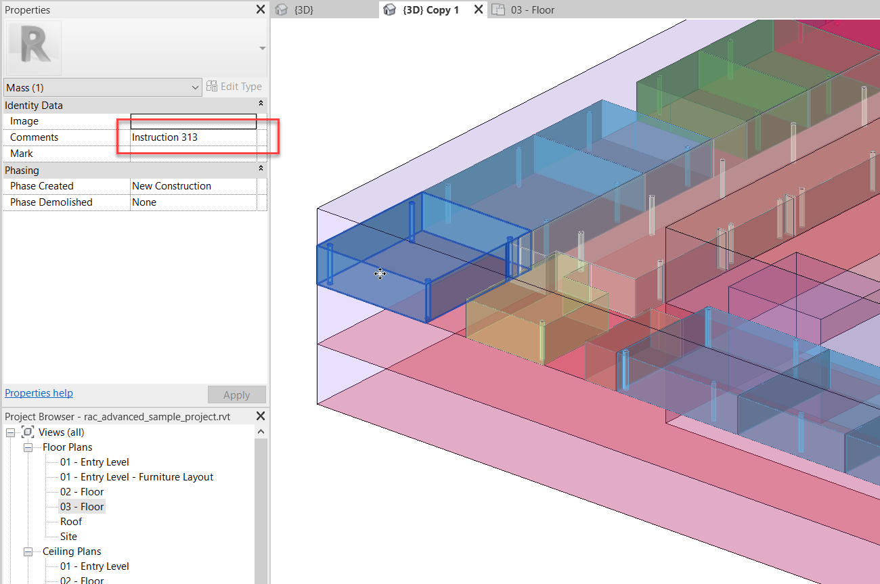
Task: Select the Roof floor plan
Action: click(71, 522)
